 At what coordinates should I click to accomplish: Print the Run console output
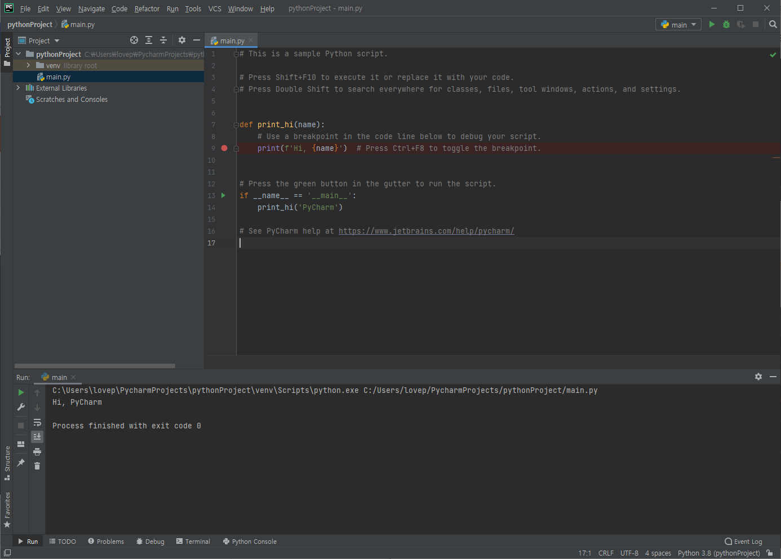(x=37, y=451)
